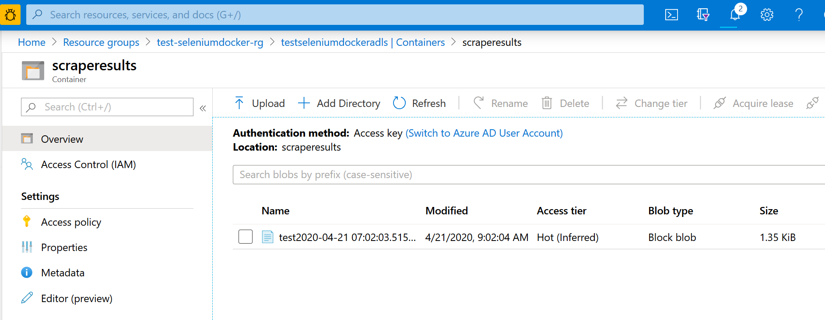The height and width of the screenshot is (320, 825).
Task: Click the bug report icon in top-left
Action: [10, 15]
